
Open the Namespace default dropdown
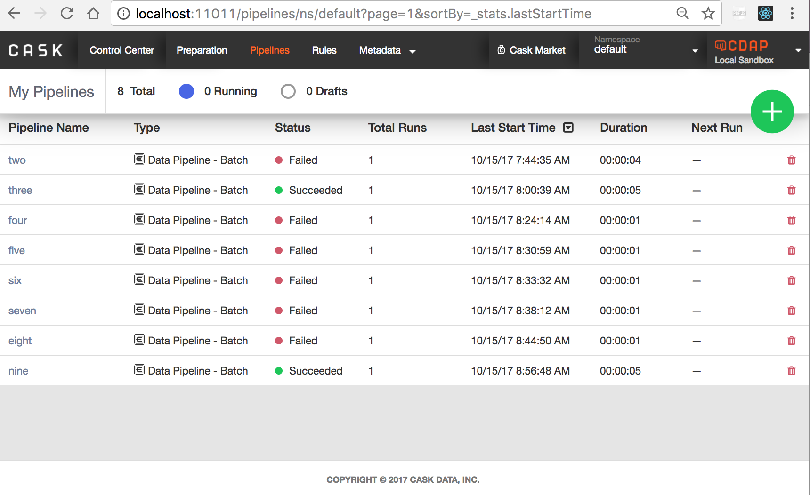point(646,50)
